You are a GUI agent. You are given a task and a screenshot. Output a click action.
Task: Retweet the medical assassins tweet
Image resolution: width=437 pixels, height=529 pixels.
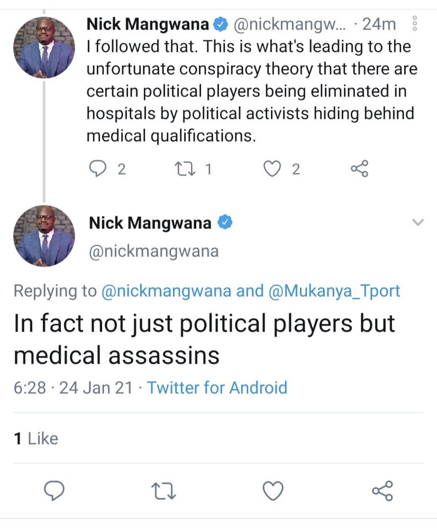tap(163, 491)
